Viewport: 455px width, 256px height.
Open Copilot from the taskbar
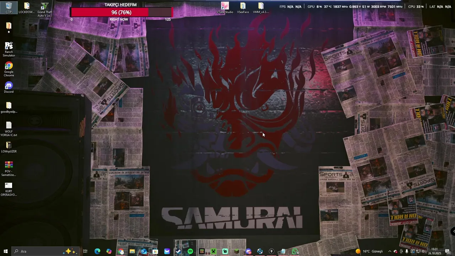click(109, 251)
